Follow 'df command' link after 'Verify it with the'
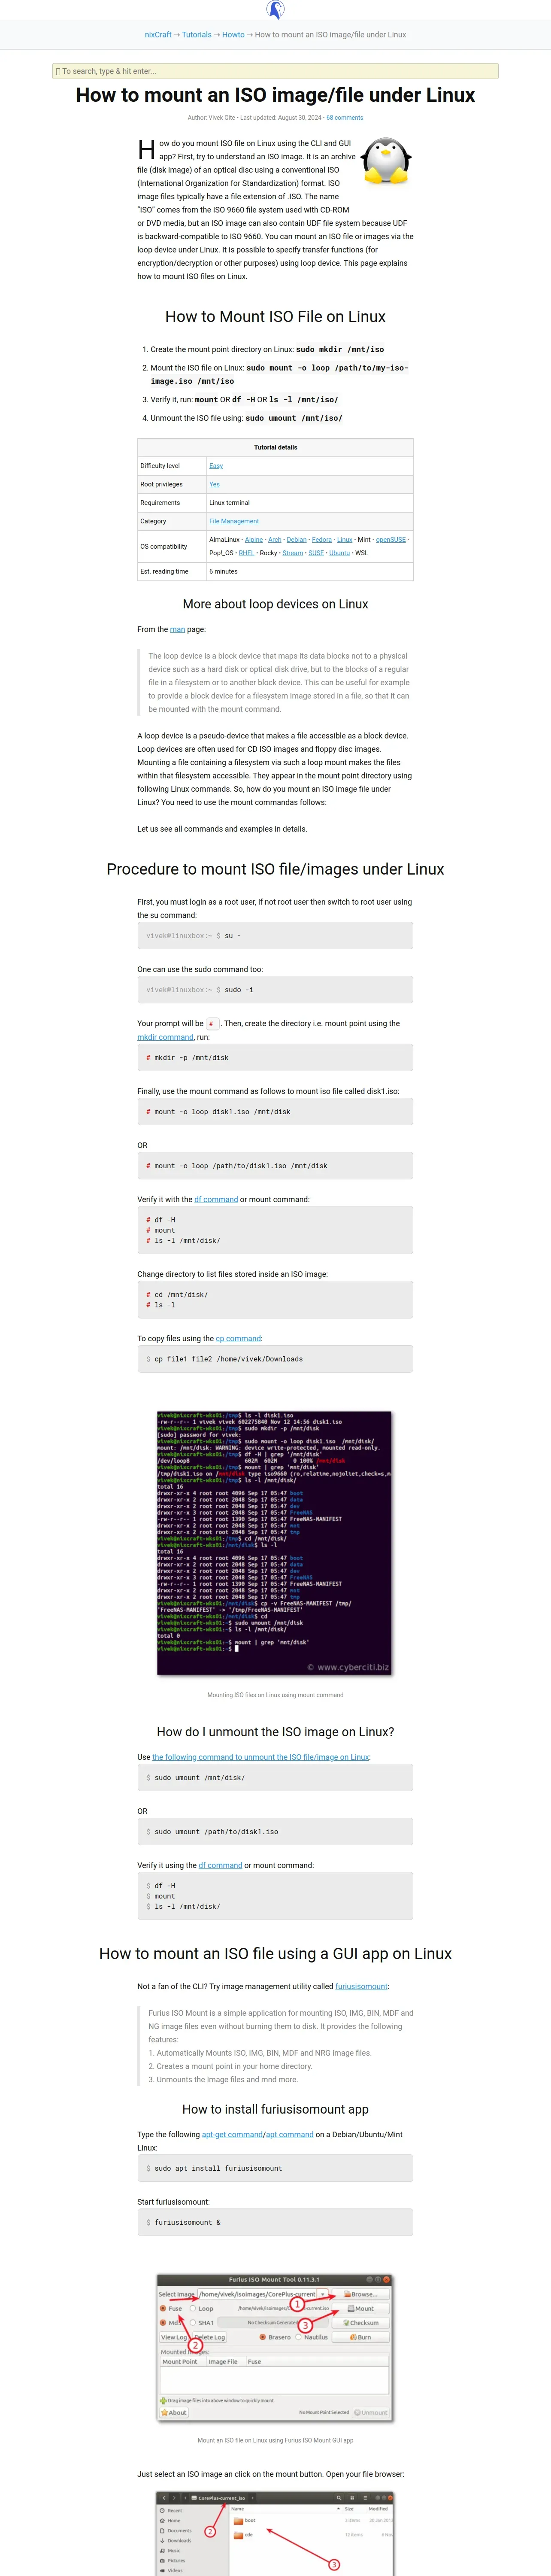 (x=216, y=1199)
